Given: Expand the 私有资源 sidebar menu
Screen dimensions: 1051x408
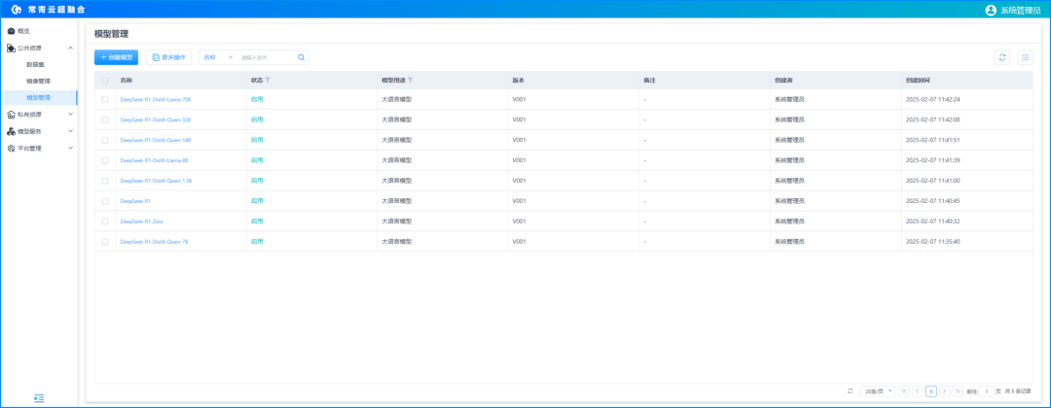Looking at the screenshot, I should pos(39,115).
